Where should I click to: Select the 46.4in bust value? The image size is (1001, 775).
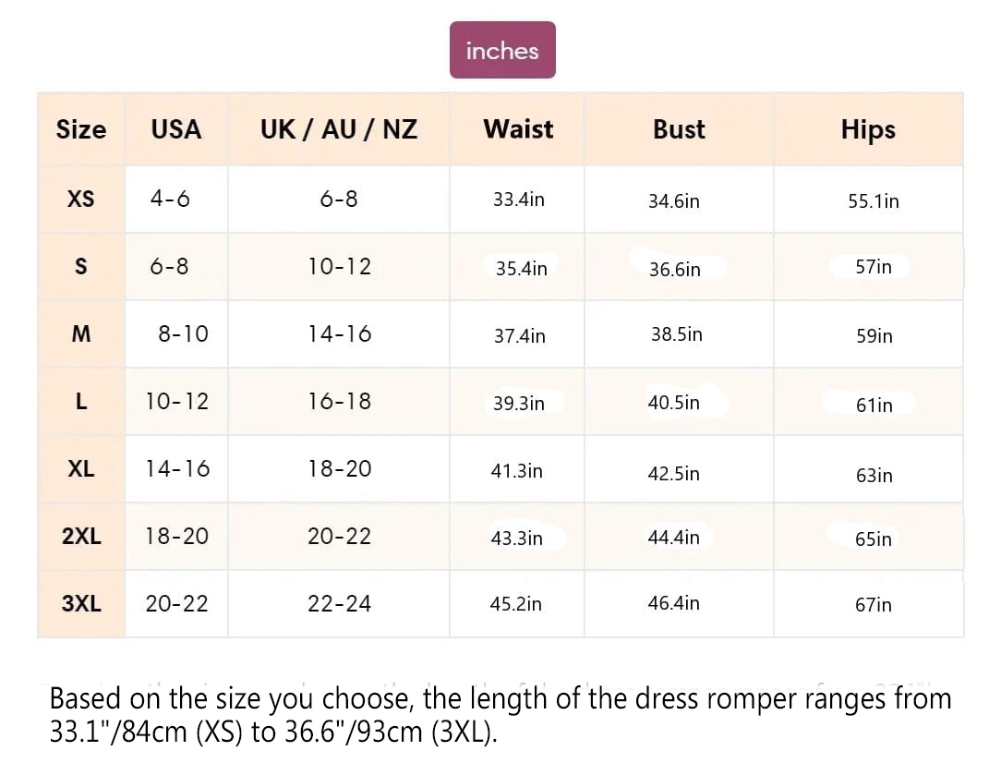[673, 603]
